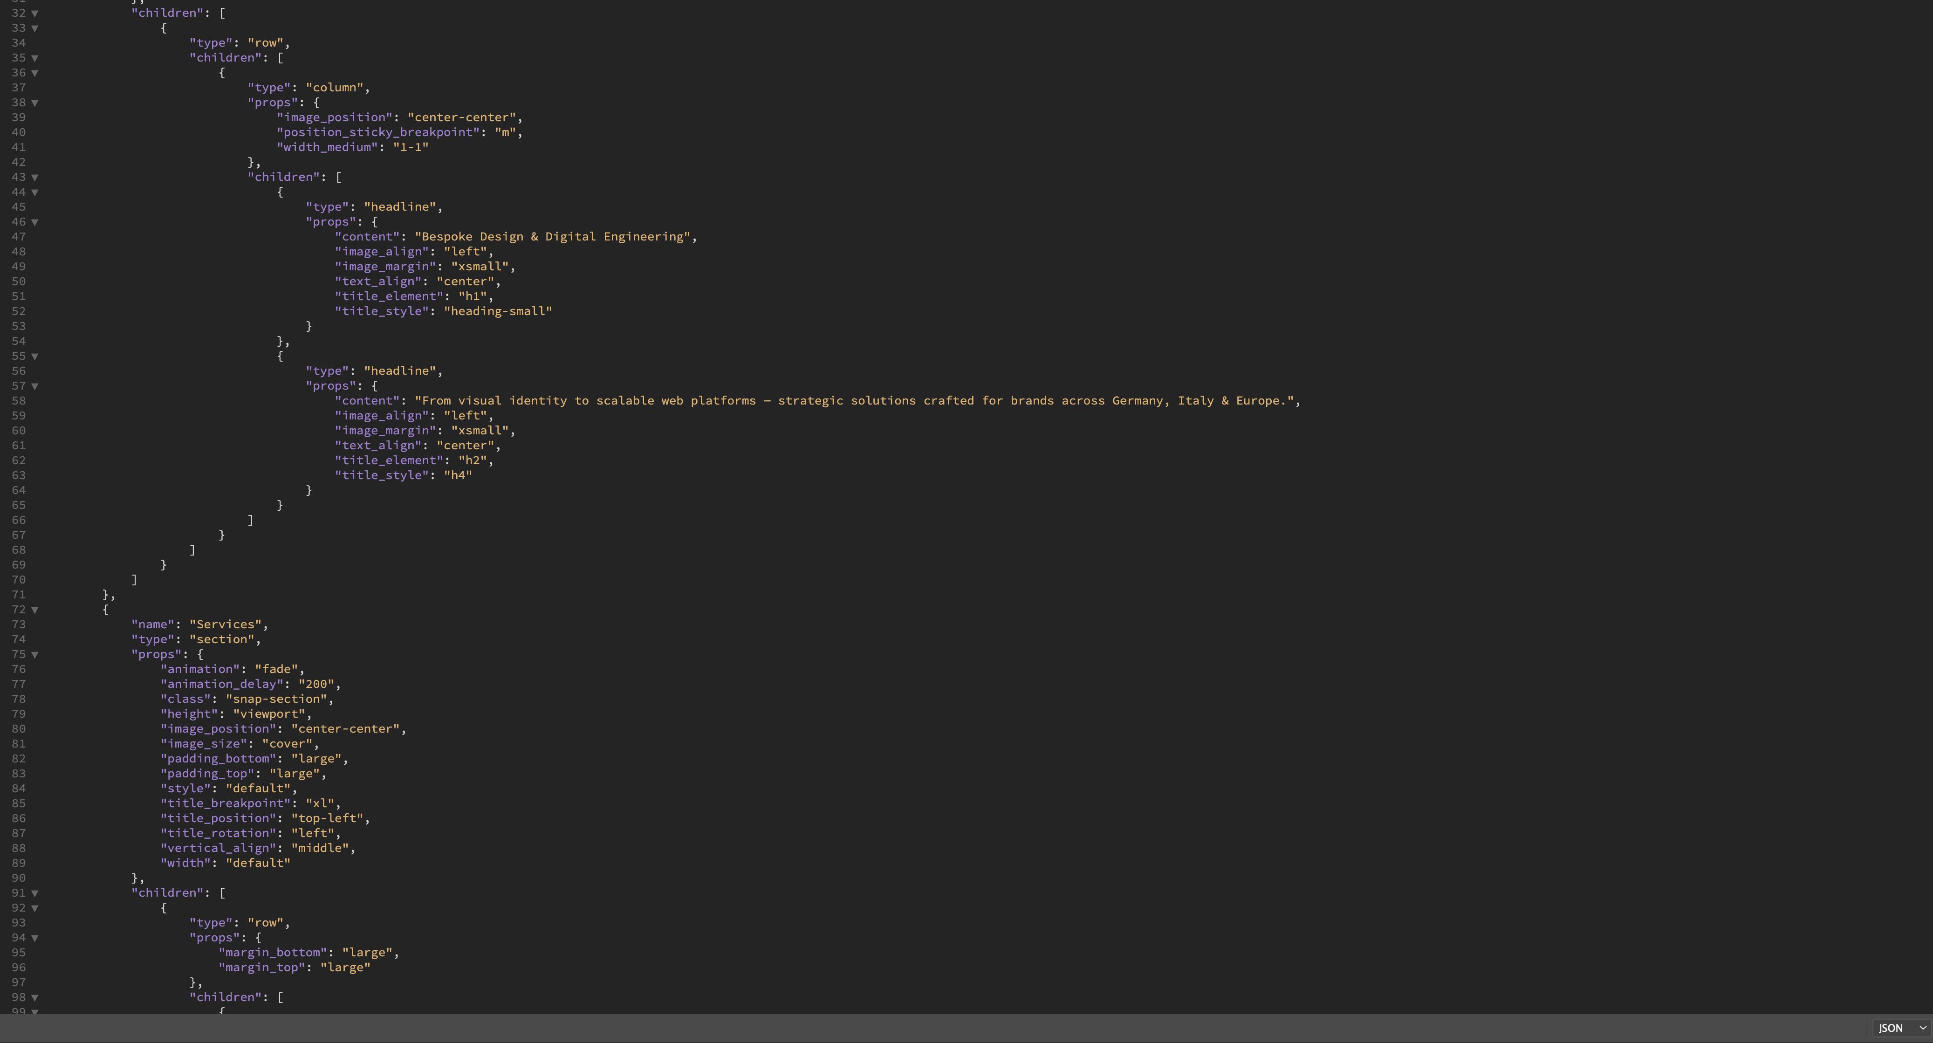1933x1043 pixels.
Task: Collapse the children array at line 43
Action: [34, 177]
